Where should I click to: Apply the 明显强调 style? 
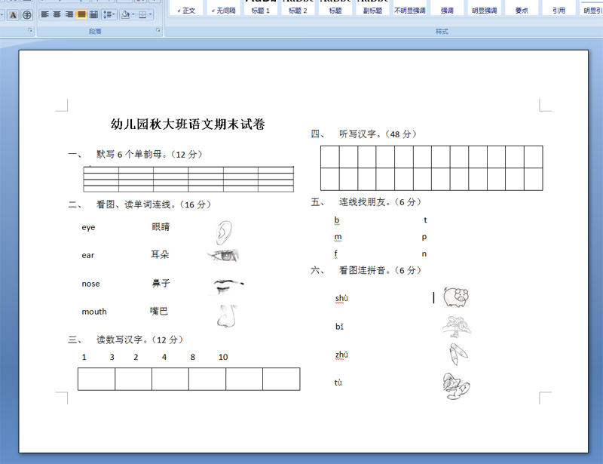(485, 8)
